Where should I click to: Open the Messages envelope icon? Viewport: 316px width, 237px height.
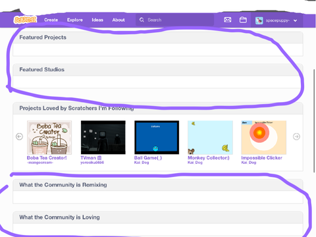pyautogui.click(x=228, y=20)
